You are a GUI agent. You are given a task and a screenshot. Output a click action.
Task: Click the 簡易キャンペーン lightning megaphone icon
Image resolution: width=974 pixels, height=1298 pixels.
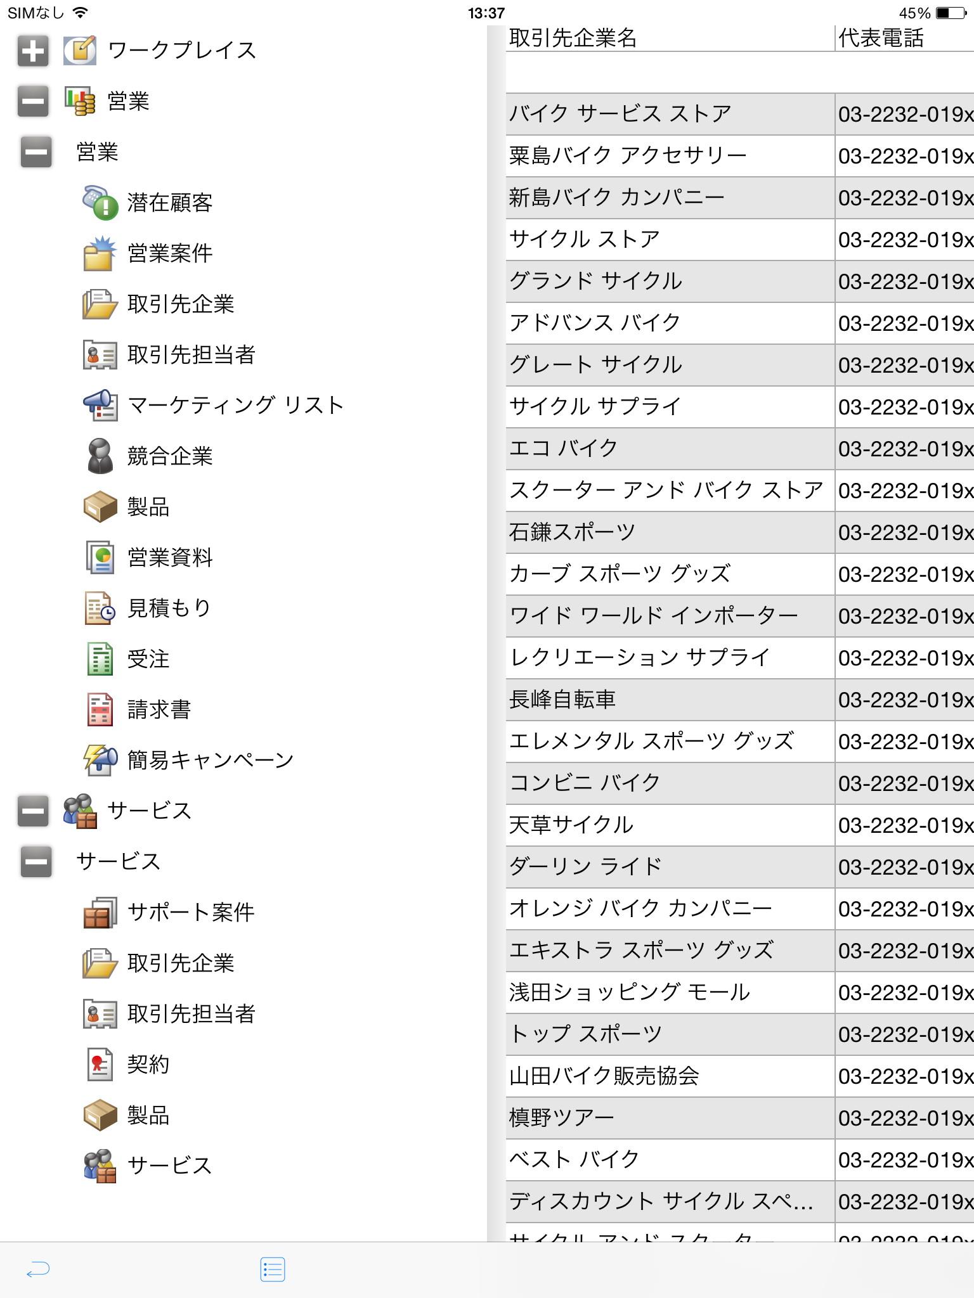click(x=100, y=761)
